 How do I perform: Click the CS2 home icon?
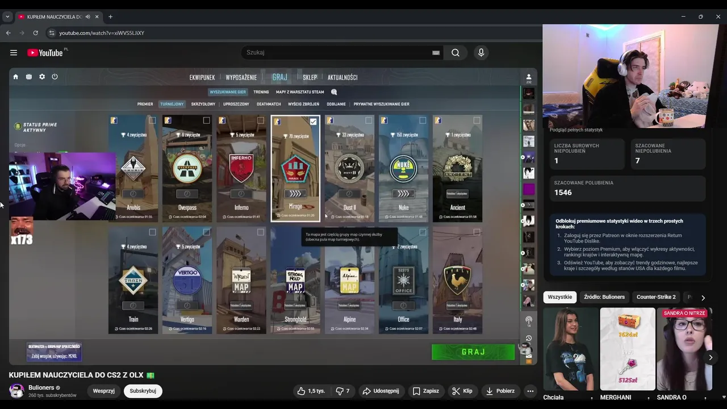16,77
